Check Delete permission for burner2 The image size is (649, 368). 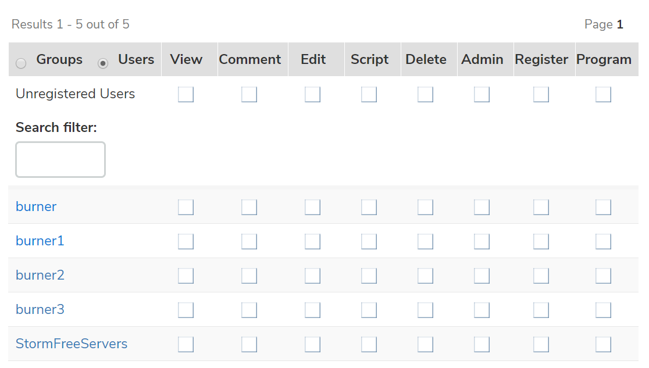click(x=425, y=276)
